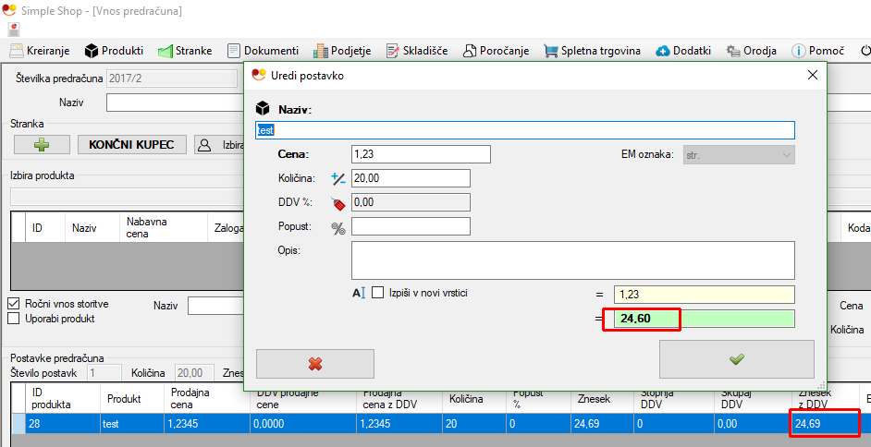The width and height of the screenshot is (871, 447).
Task: Click the Opis description text area
Action: click(572, 260)
